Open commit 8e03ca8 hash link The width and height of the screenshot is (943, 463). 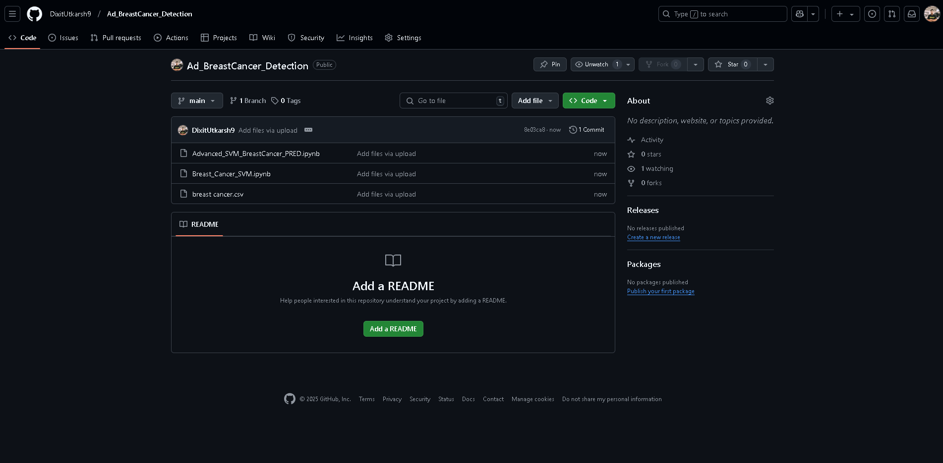point(534,130)
